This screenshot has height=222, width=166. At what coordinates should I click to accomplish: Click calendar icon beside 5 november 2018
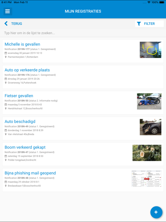point(6,105)
